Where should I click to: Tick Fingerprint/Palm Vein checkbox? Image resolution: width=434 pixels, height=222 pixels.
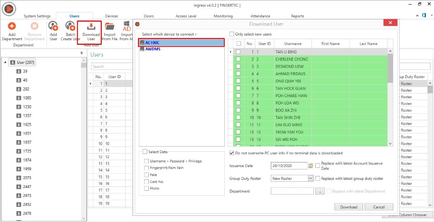point(146,167)
